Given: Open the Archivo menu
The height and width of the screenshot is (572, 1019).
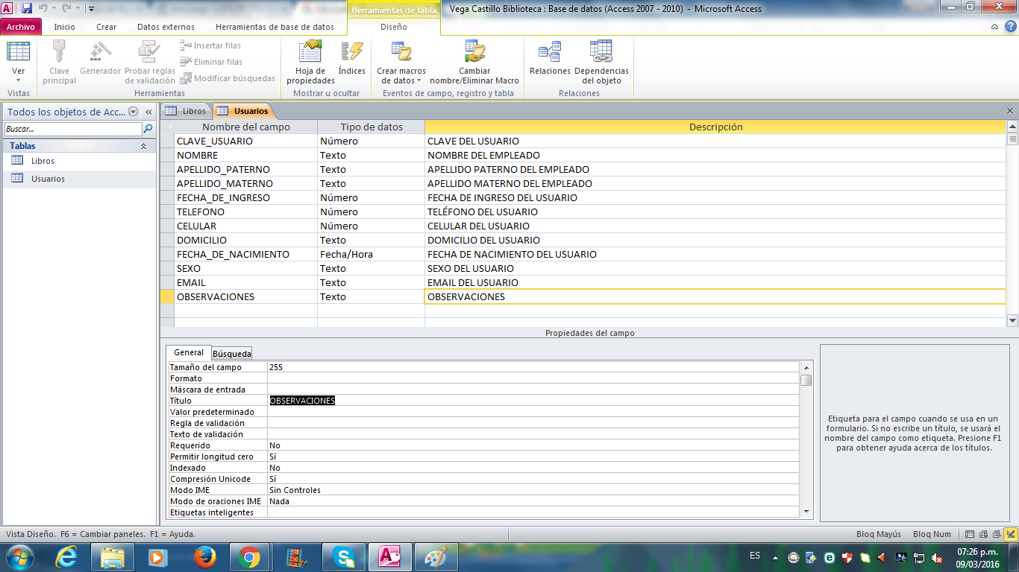Looking at the screenshot, I should (21, 27).
